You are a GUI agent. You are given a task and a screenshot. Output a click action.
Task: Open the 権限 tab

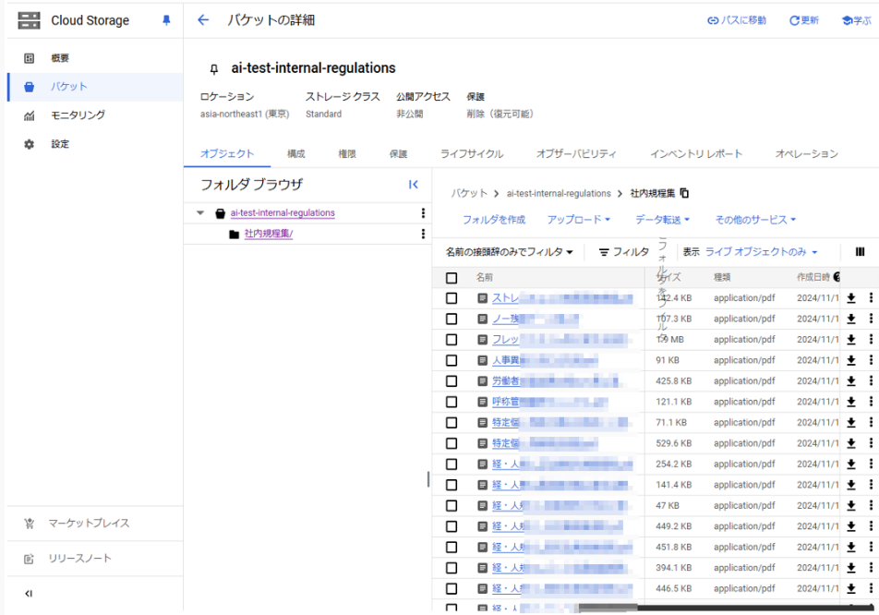347,154
